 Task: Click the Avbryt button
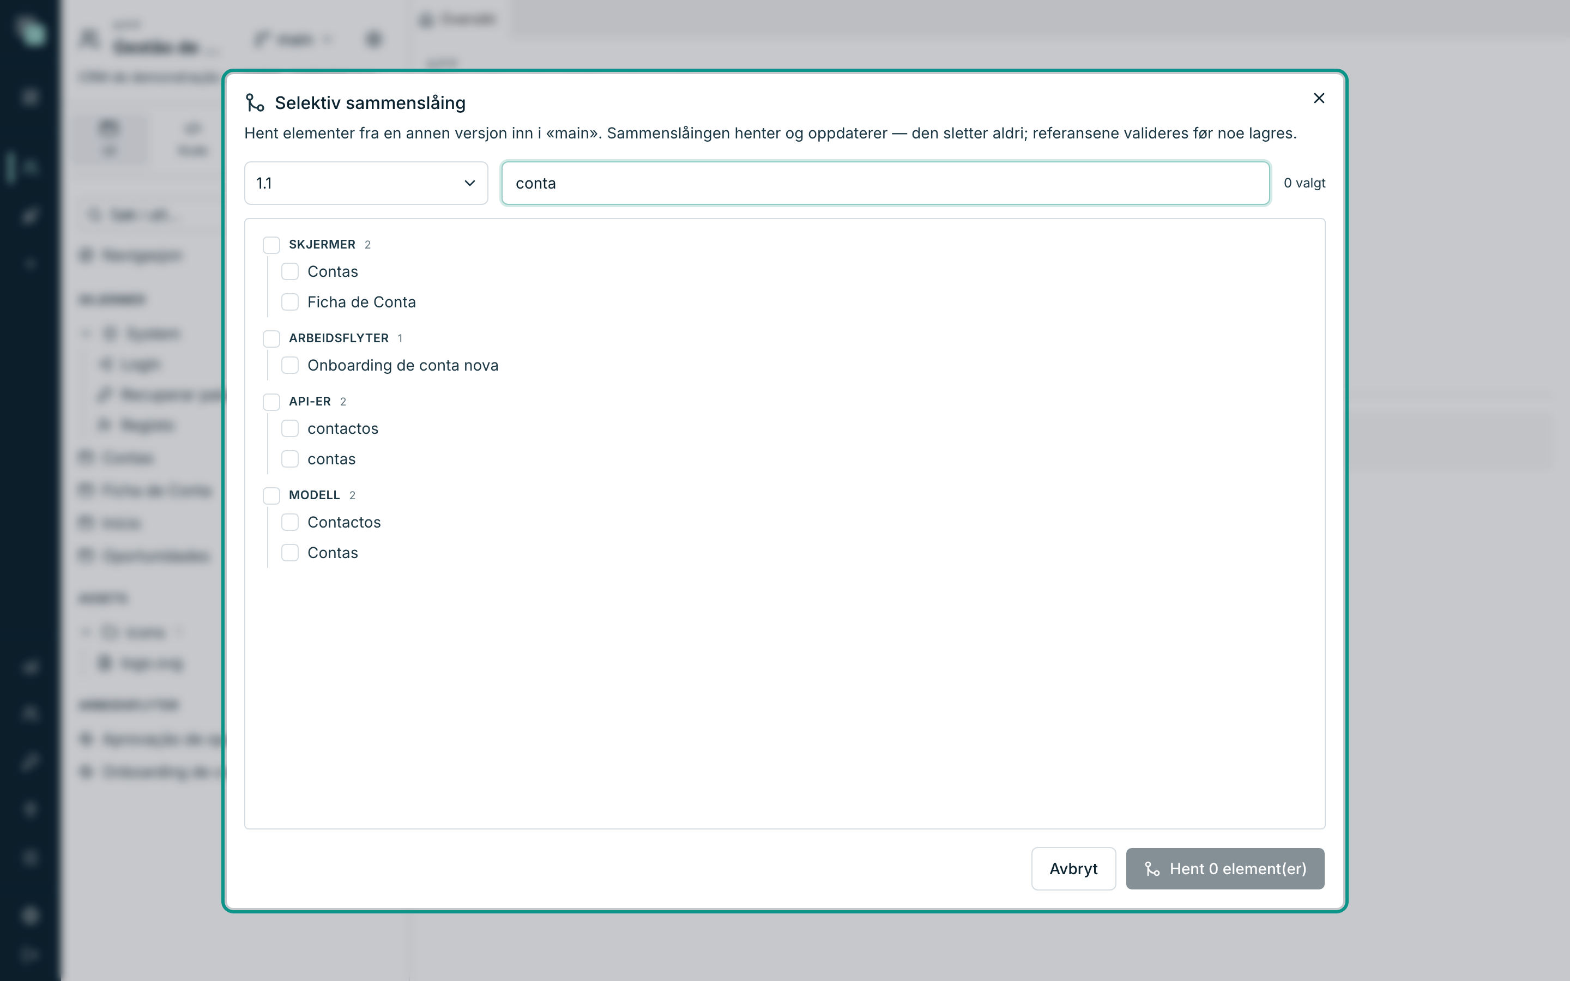coord(1074,869)
